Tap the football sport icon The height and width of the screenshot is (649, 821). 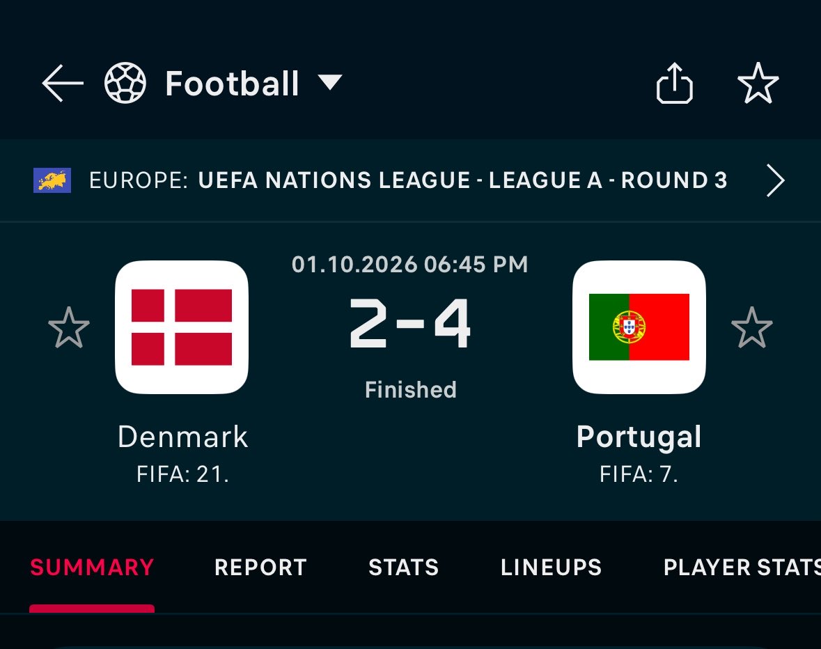(125, 83)
